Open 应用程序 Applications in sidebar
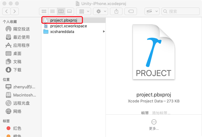Screen dimensions: 202x137 pyautogui.click(x=18, y=45)
